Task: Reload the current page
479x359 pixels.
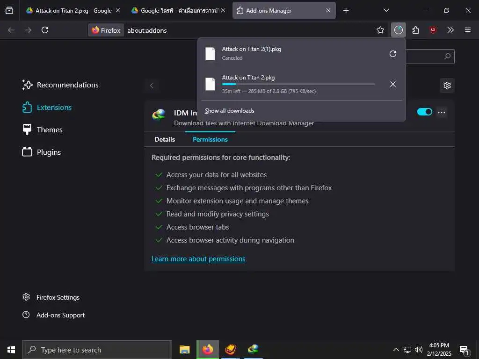Action: point(45,30)
